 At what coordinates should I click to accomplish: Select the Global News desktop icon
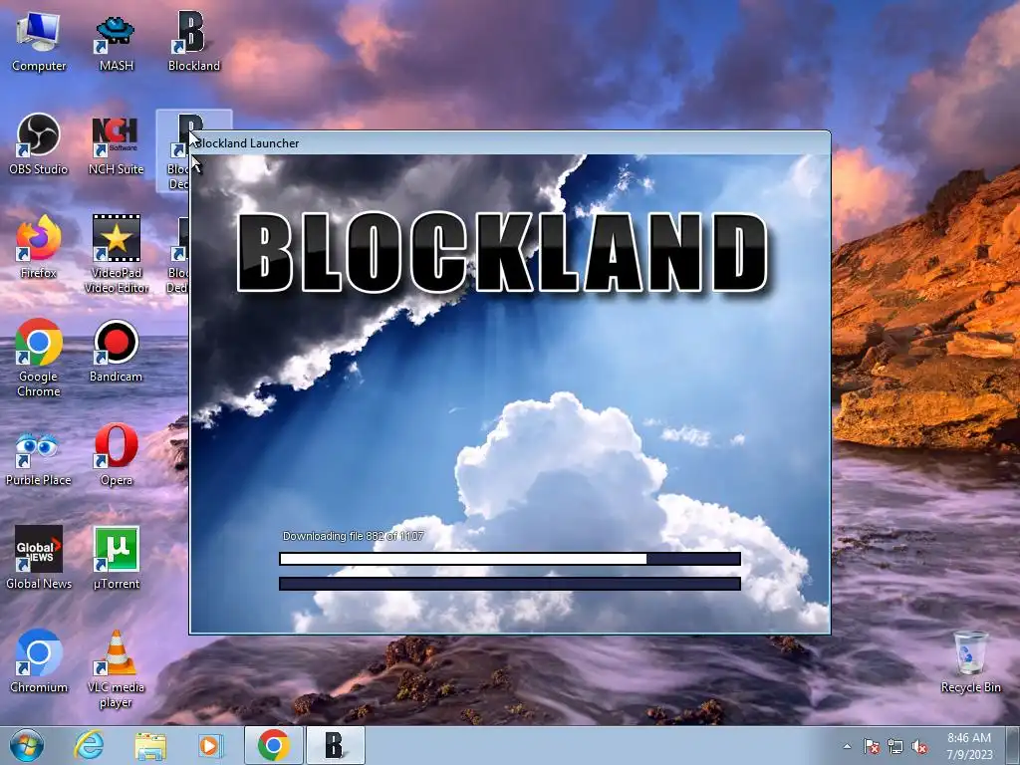pyautogui.click(x=39, y=558)
